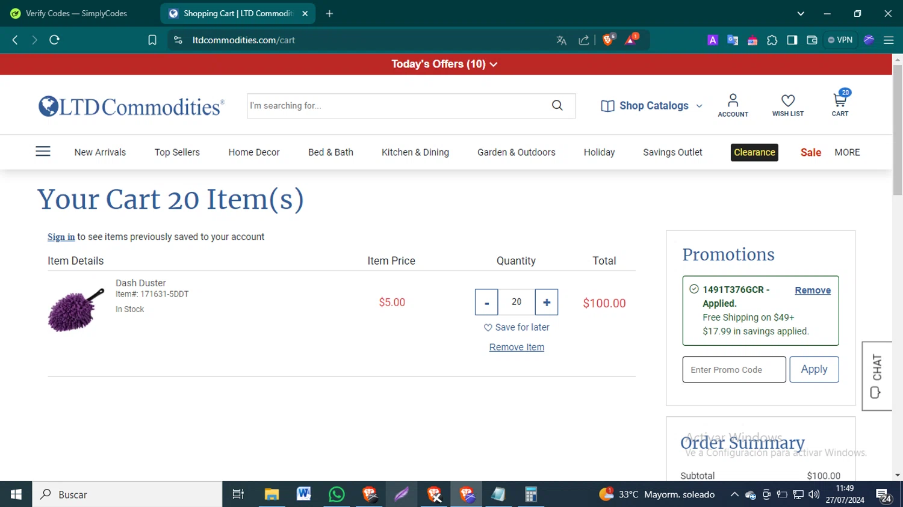
Task: Close the Shopping Cart tab
Action: coord(305,13)
